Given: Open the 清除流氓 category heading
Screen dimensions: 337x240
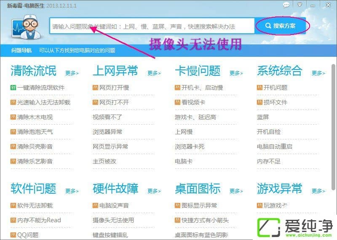Looking at the screenshot, I should tap(33, 71).
